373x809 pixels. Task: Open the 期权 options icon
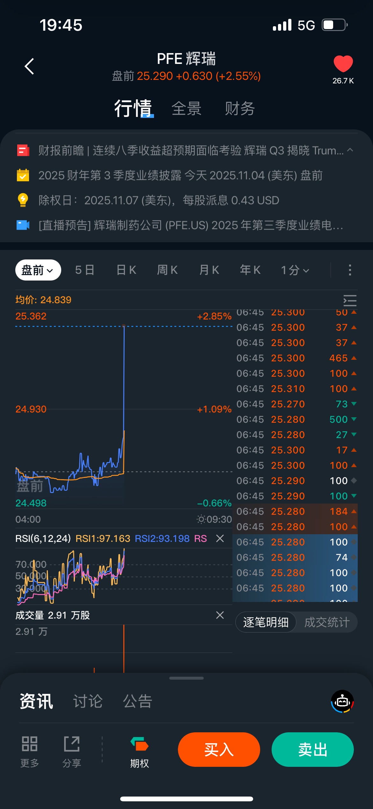pyautogui.click(x=139, y=744)
